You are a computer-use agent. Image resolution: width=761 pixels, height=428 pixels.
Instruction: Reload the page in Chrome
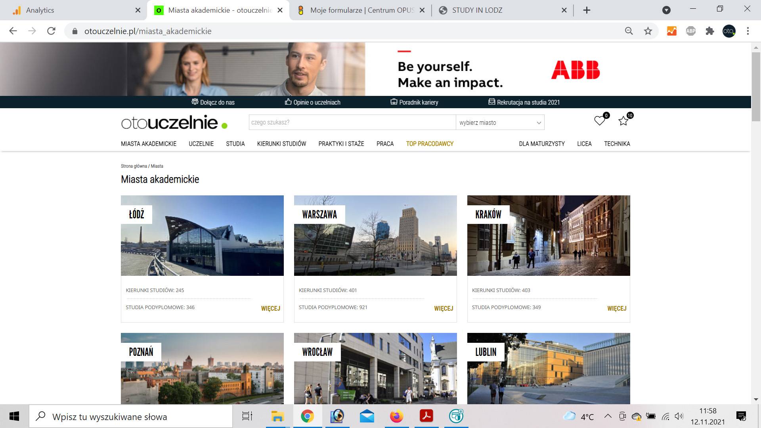tap(51, 31)
